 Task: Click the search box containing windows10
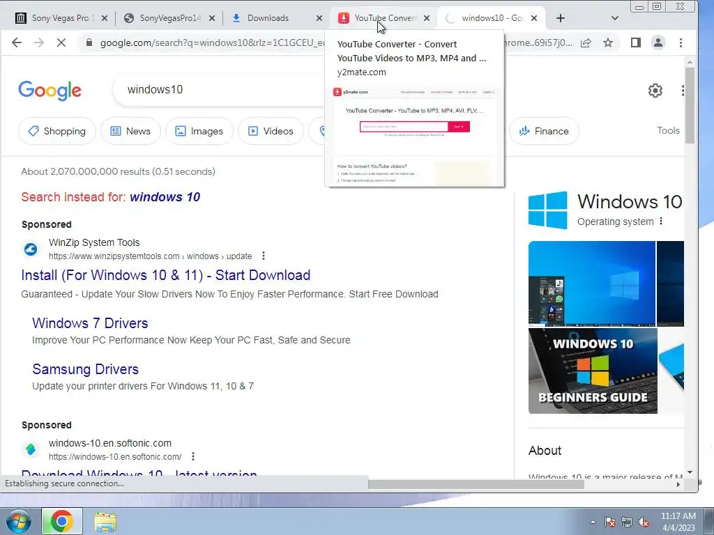218,90
